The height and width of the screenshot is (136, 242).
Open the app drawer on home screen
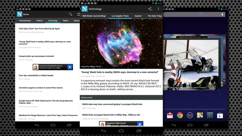190,115
